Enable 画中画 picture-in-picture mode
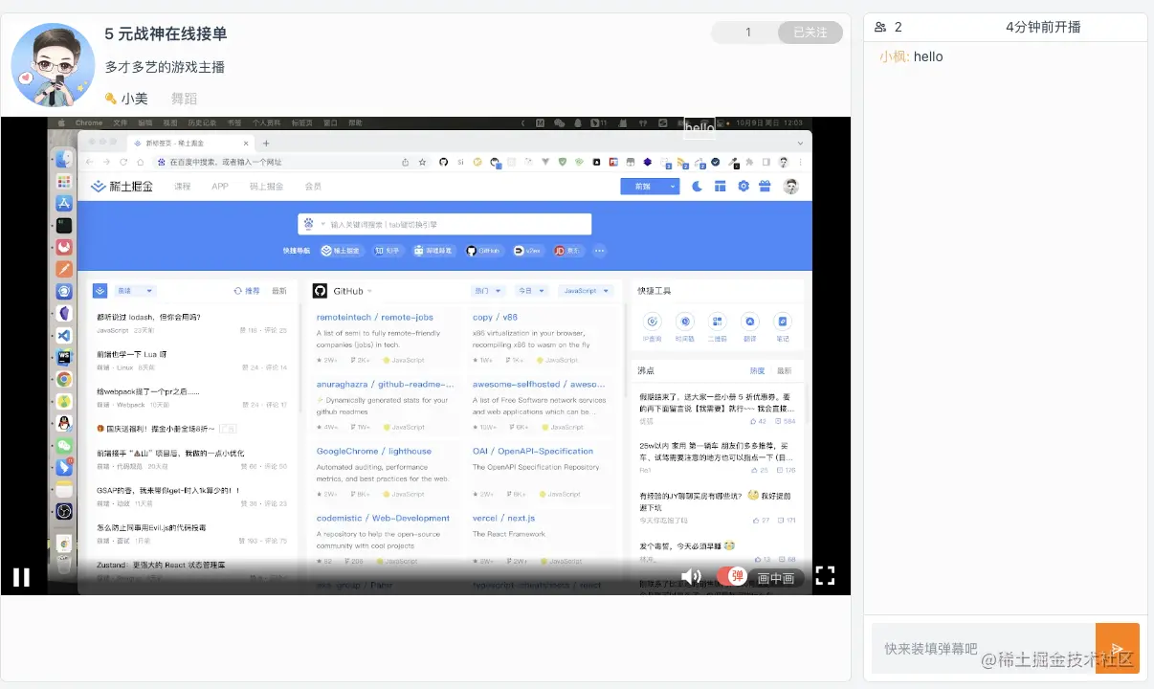The height and width of the screenshot is (689, 1154). click(775, 578)
